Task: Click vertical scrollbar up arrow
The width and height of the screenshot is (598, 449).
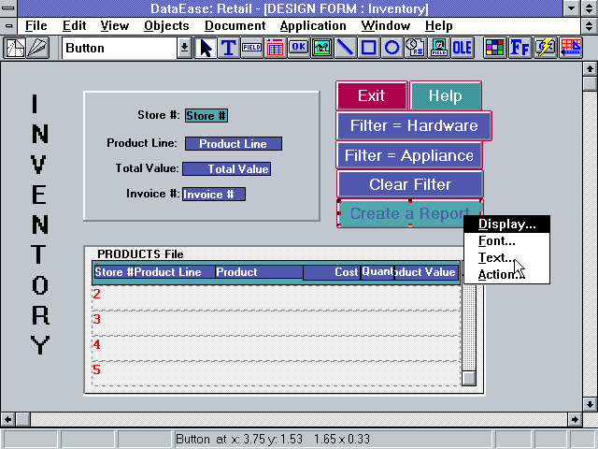Action: coord(590,68)
